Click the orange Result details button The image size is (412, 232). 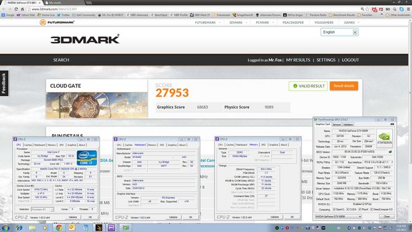tap(344, 86)
